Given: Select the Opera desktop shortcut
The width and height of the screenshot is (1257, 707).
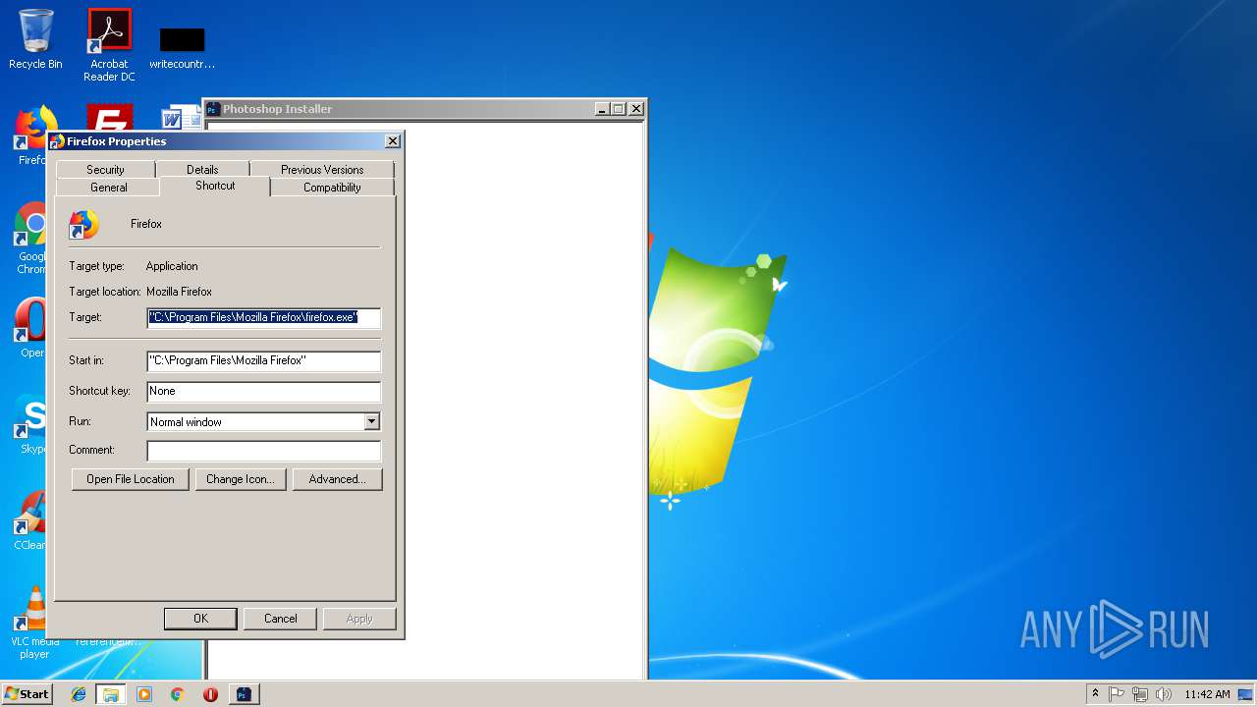Looking at the screenshot, I should point(29,329).
